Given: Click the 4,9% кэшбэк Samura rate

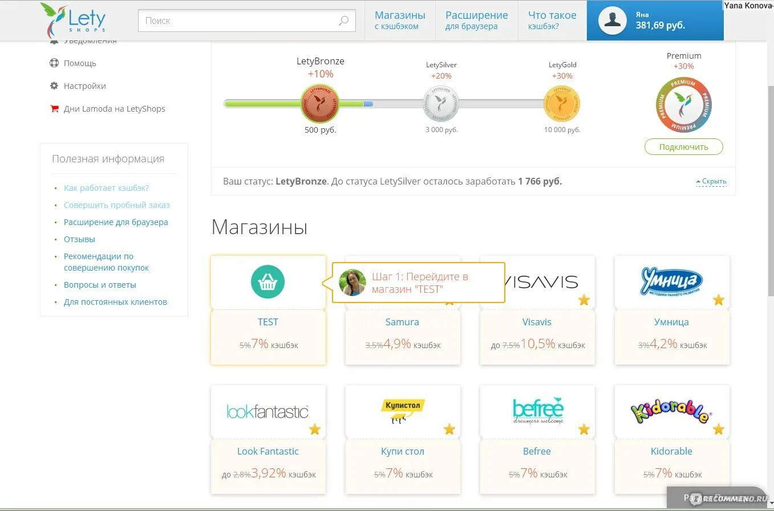Looking at the screenshot, I should coord(412,344).
